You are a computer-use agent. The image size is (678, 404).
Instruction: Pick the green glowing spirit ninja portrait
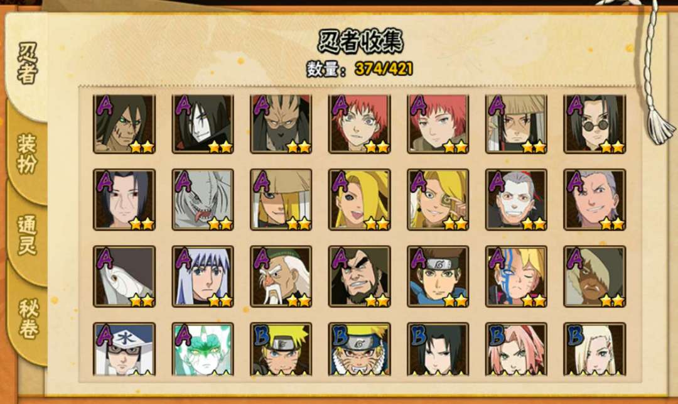point(203,349)
